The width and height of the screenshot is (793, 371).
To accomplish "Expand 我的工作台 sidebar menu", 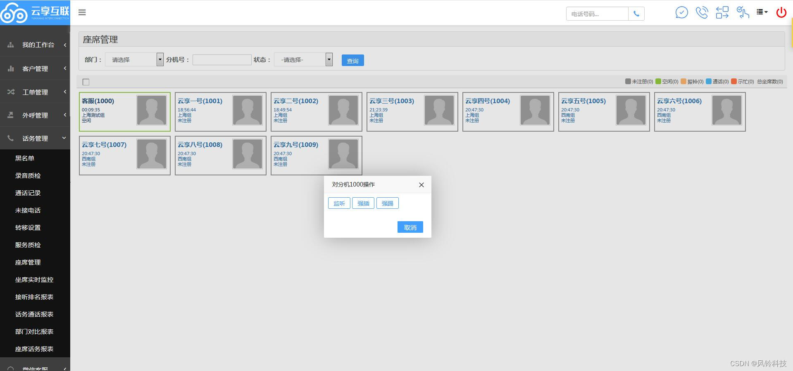I will pyautogui.click(x=35, y=45).
